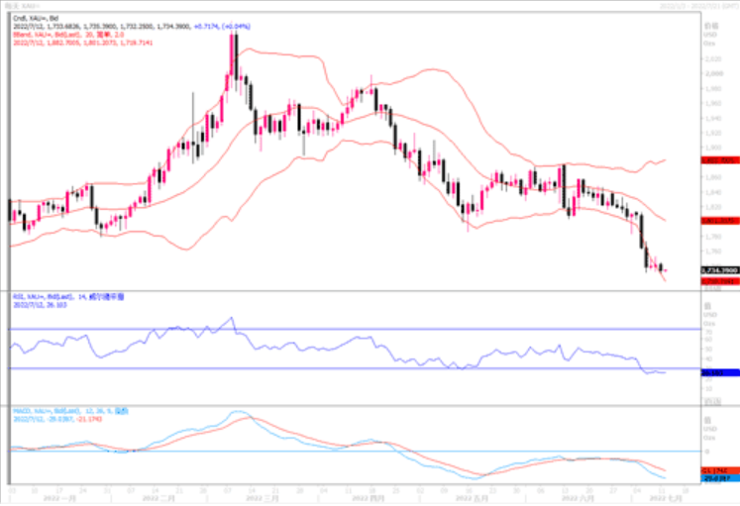Click the 2022 五月 time axis label
Screen dimensions: 740x506
coord(472,498)
